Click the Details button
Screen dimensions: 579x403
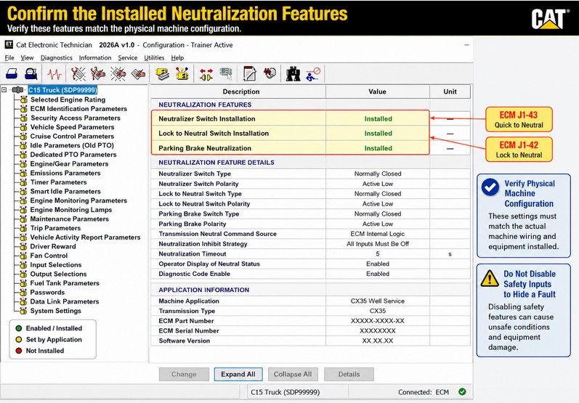pyautogui.click(x=349, y=374)
